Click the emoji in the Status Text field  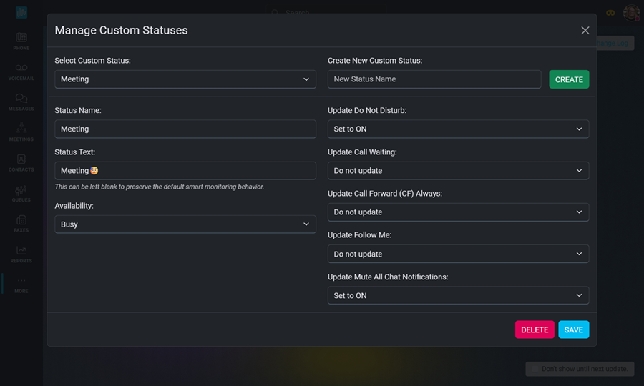(x=94, y=170)
